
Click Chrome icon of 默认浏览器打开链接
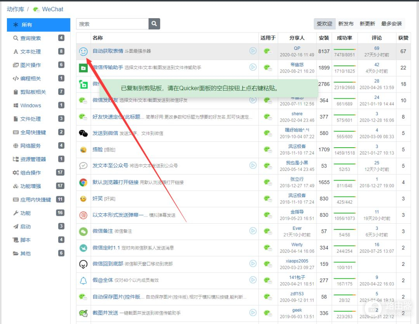83,182
